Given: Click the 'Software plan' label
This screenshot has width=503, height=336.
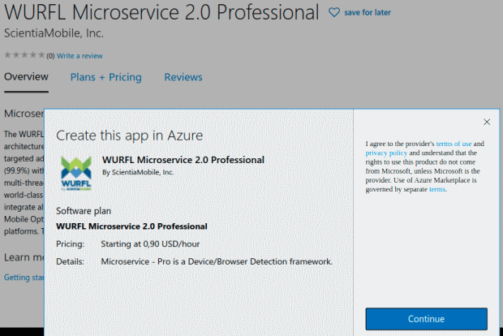Looking at the screenshot, I should coord(84,211).
